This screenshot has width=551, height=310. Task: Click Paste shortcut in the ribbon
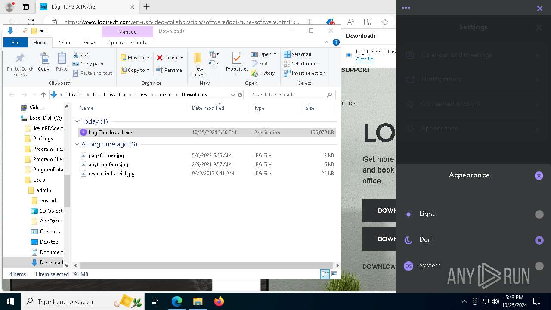[x=92, y=73]
